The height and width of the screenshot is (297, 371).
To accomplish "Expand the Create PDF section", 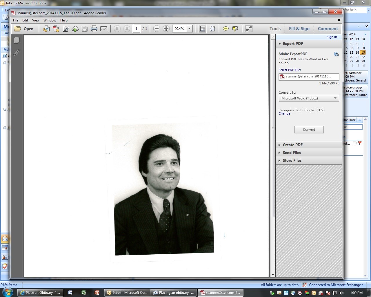I will coord(292,145).
